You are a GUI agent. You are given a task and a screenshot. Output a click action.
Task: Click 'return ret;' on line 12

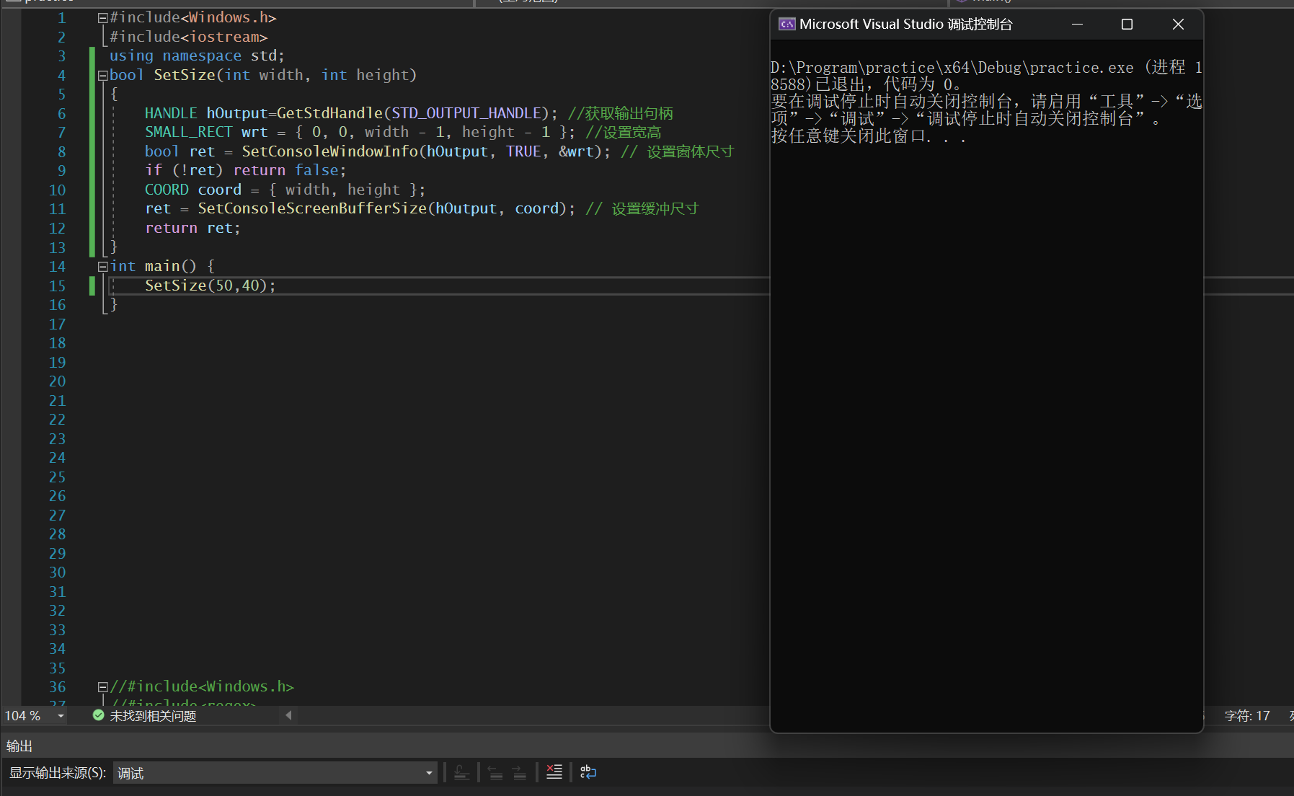pos(192,228)
